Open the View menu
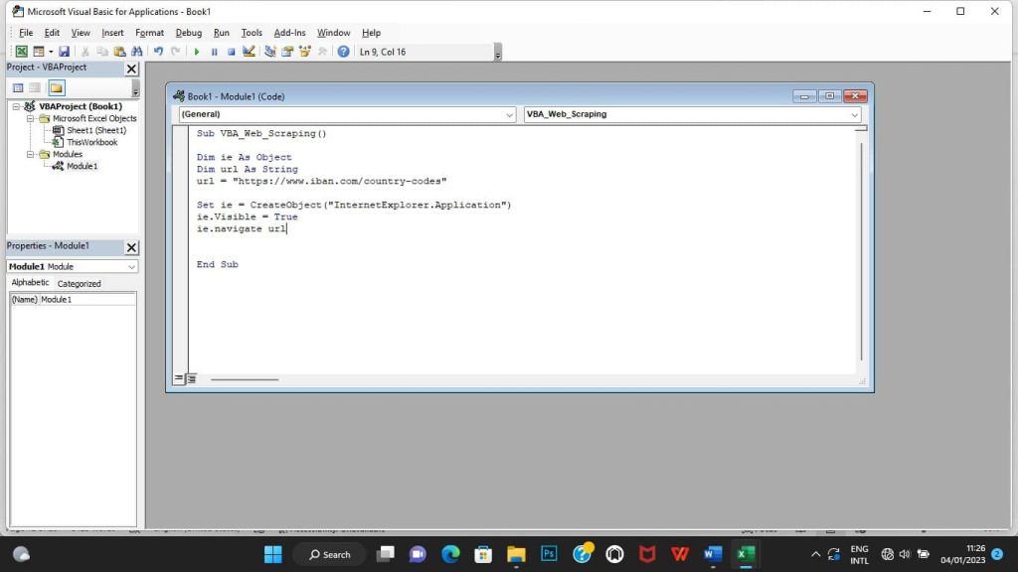 click(x=81, y=33)
